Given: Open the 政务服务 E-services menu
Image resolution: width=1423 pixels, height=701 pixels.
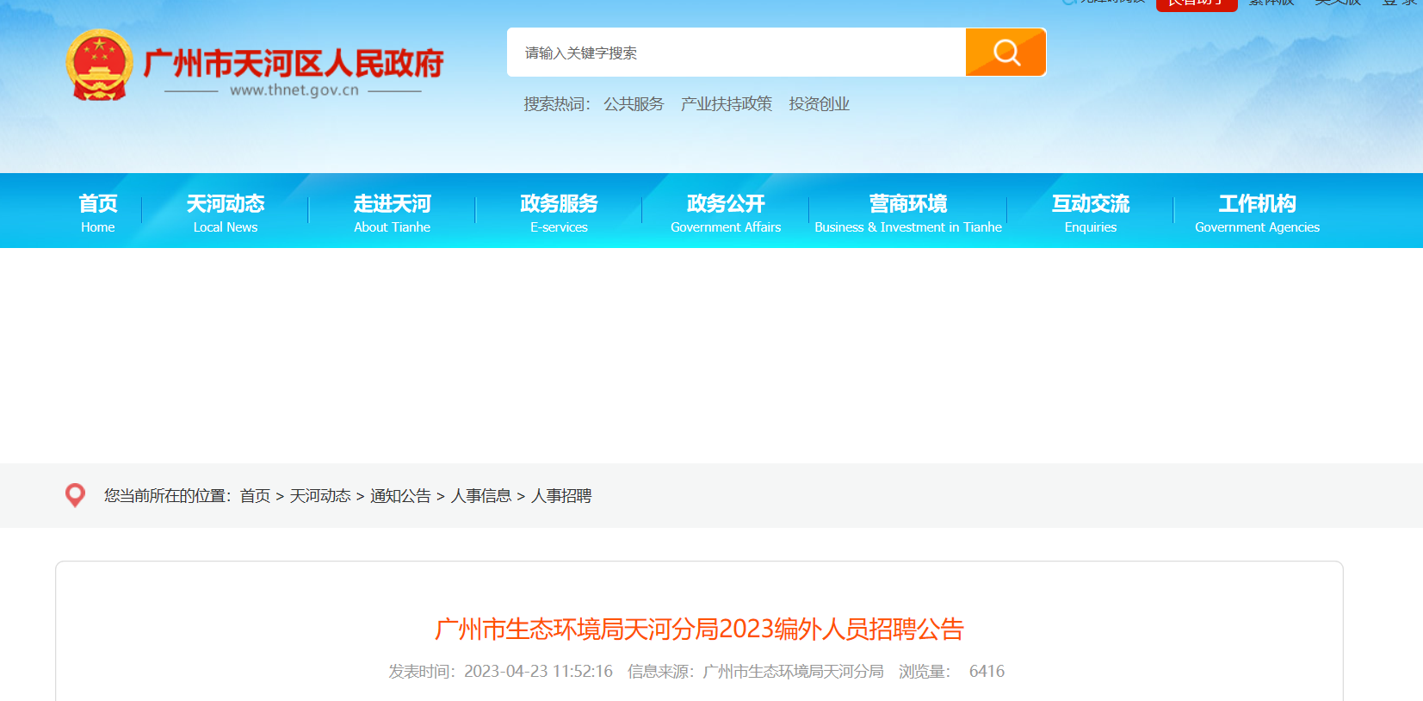Looking at the screenshot, I should (559, 212).
